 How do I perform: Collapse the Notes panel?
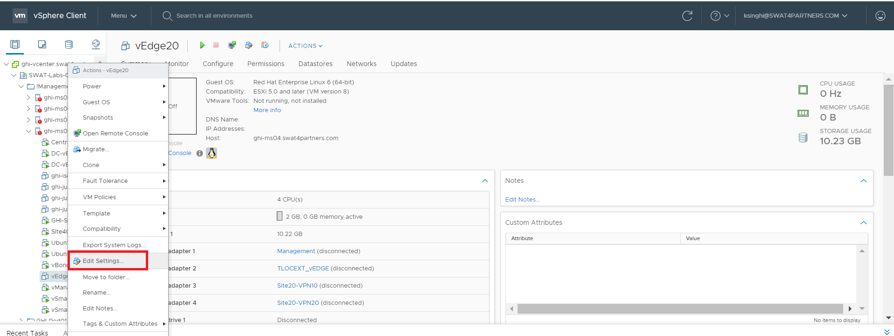pos(863,181)
